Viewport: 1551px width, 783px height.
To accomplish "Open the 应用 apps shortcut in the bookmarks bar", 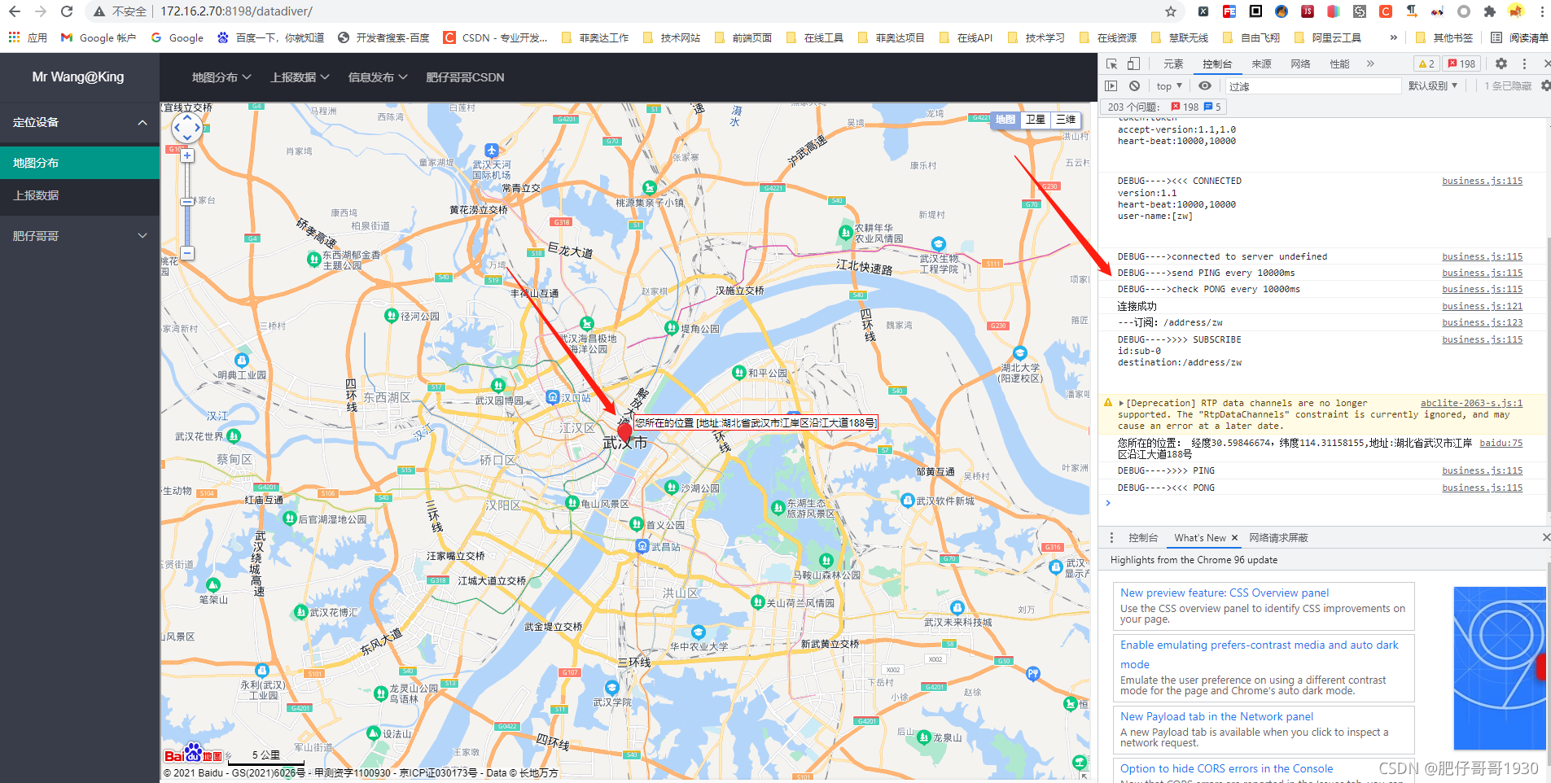I will pyautogui.click(x=28, y=37).
